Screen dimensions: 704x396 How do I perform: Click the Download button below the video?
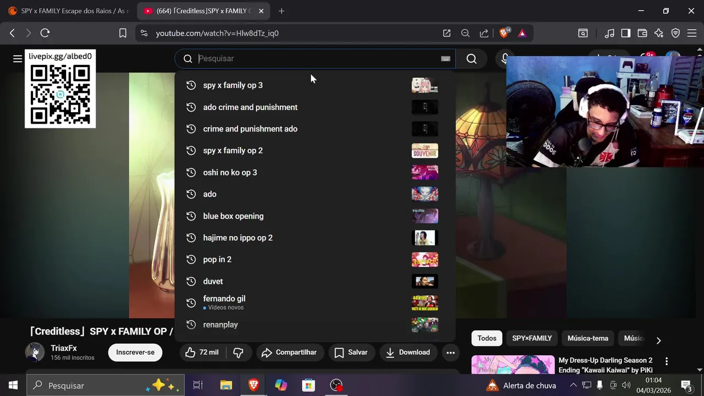tap(408, 353)
